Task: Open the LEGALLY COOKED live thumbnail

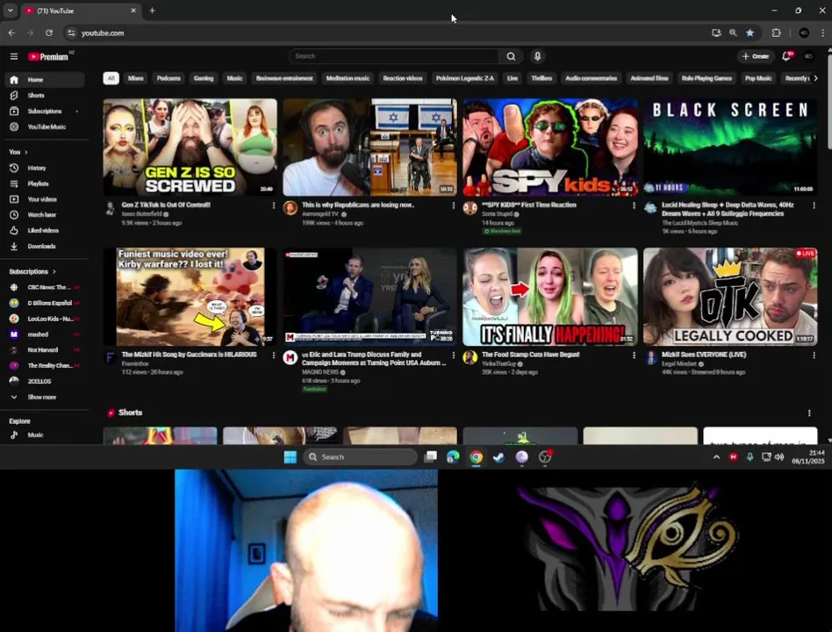Action: 730,297
